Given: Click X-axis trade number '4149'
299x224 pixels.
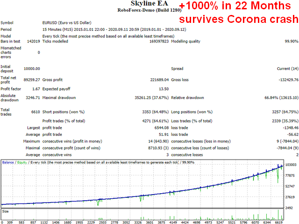Looking at the screenshot, I should coord(173,222).
